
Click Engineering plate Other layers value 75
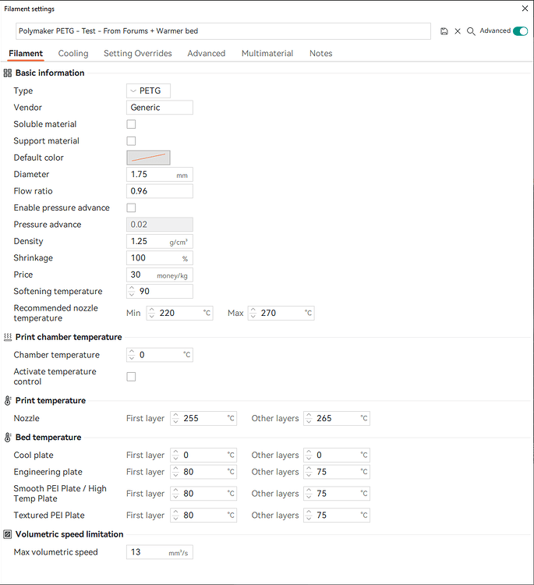[x=321, y=472]
